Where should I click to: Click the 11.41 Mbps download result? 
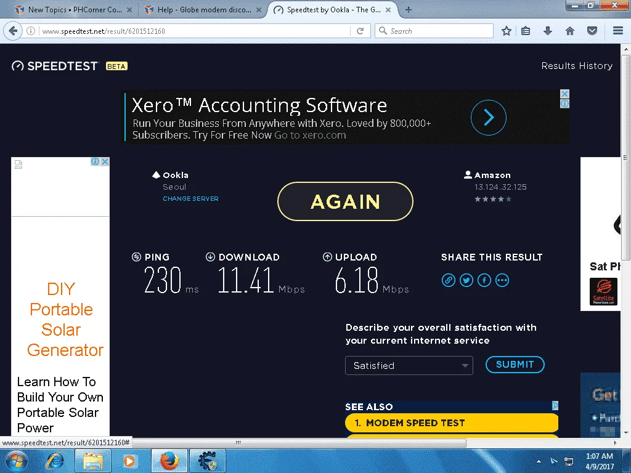pos(261,280)
